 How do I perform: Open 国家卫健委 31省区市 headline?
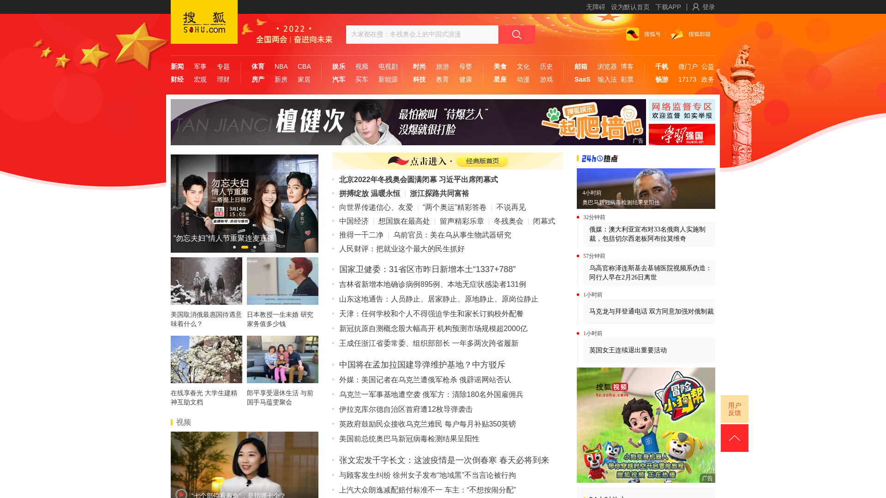(427, 269)
